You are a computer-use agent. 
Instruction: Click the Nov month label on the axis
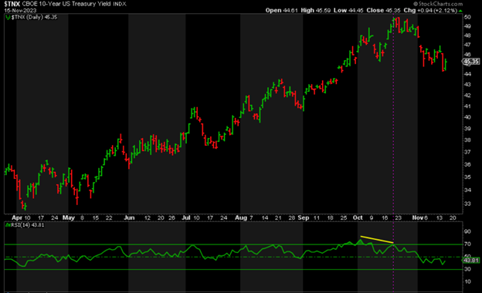(418, 217)
